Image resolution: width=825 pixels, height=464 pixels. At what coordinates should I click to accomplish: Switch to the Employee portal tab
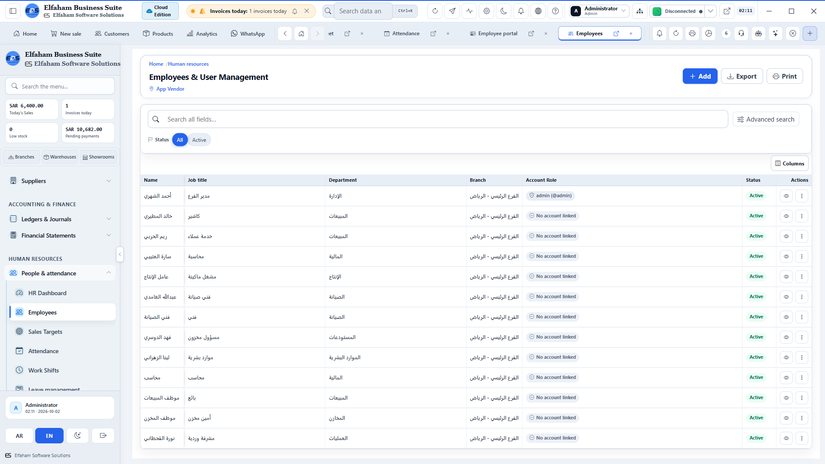click(x=498, y=34)
